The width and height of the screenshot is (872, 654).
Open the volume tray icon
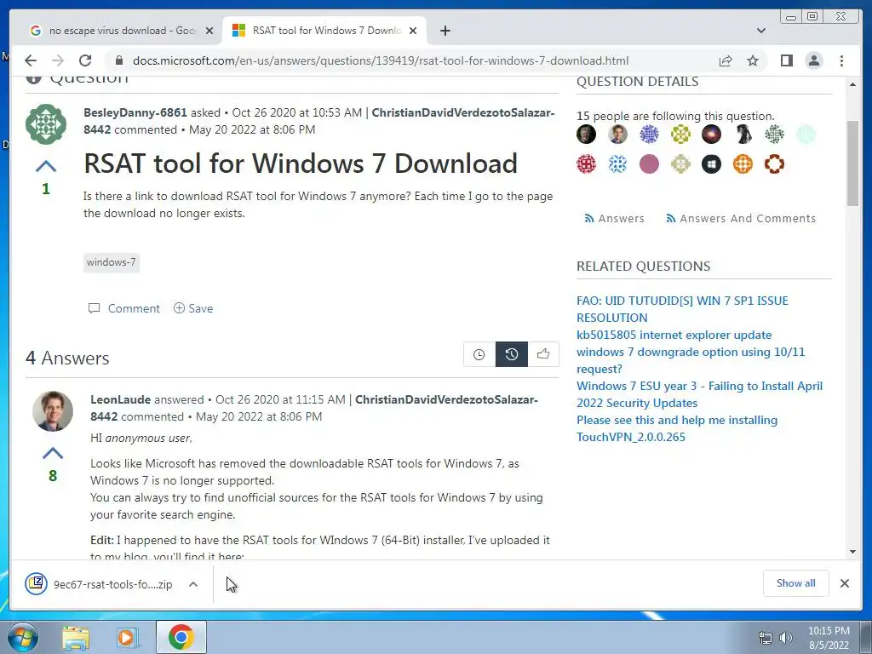(785, 638)
